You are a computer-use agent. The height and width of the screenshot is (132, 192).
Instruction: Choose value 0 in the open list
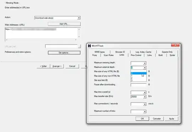coord(139,73)
